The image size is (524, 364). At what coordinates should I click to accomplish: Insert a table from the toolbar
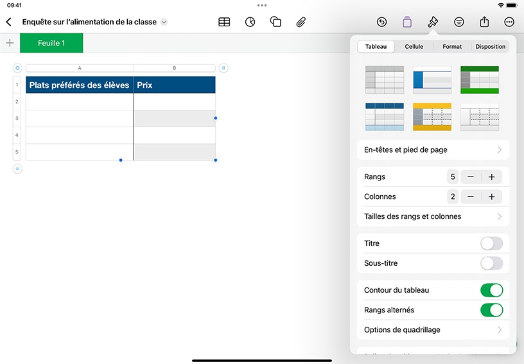224,22
